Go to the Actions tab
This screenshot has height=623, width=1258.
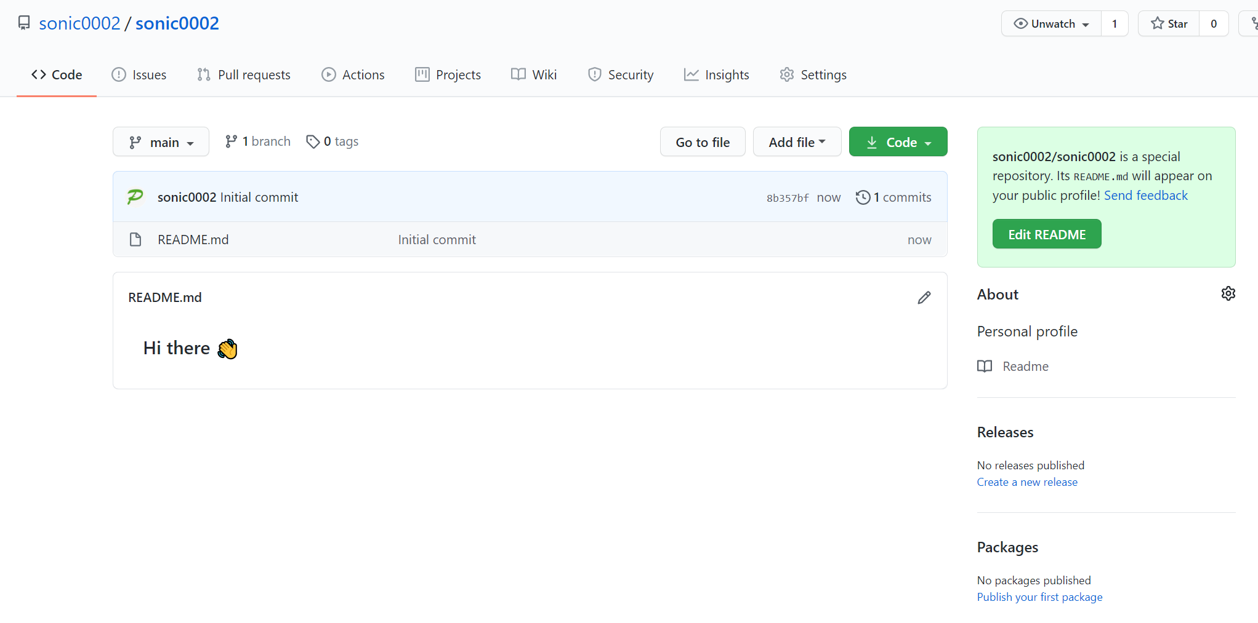click(x=353, y=75)
